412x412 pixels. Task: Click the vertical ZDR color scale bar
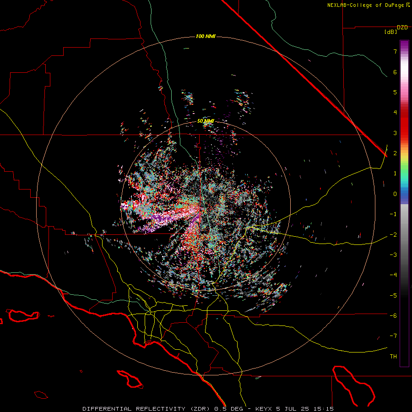pyautogui.click(x=404, y=203)
